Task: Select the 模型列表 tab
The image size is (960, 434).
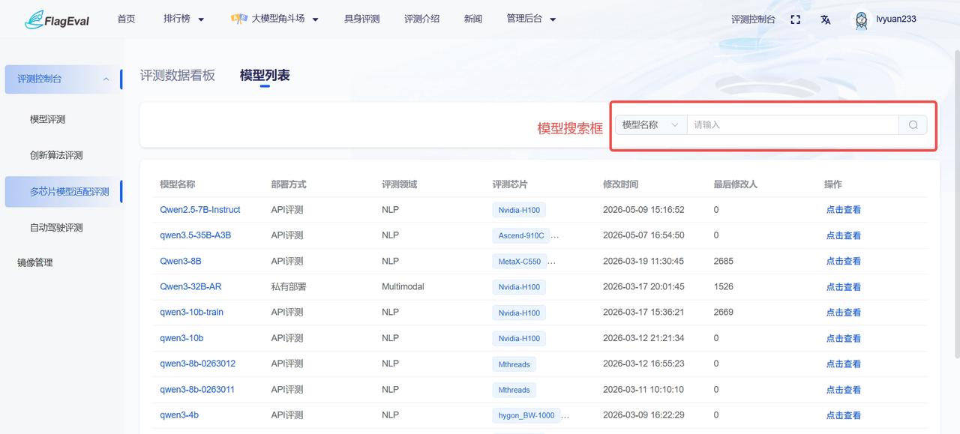Action: [x=265, y=75]
